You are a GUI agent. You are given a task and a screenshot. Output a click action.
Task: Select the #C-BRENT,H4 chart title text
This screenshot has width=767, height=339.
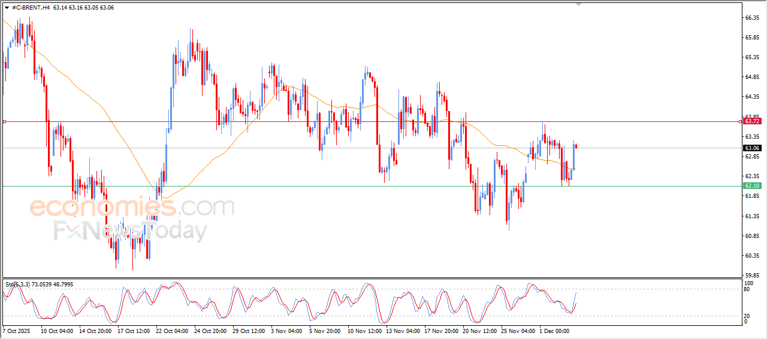coord(31,7)
